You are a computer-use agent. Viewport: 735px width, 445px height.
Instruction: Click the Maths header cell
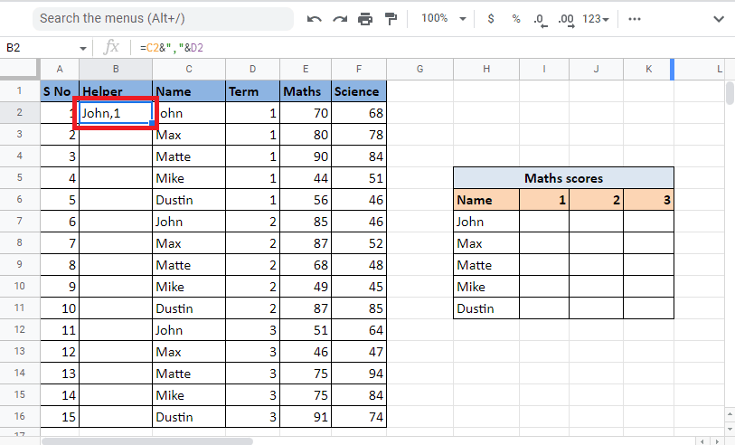tap(306, 91)
